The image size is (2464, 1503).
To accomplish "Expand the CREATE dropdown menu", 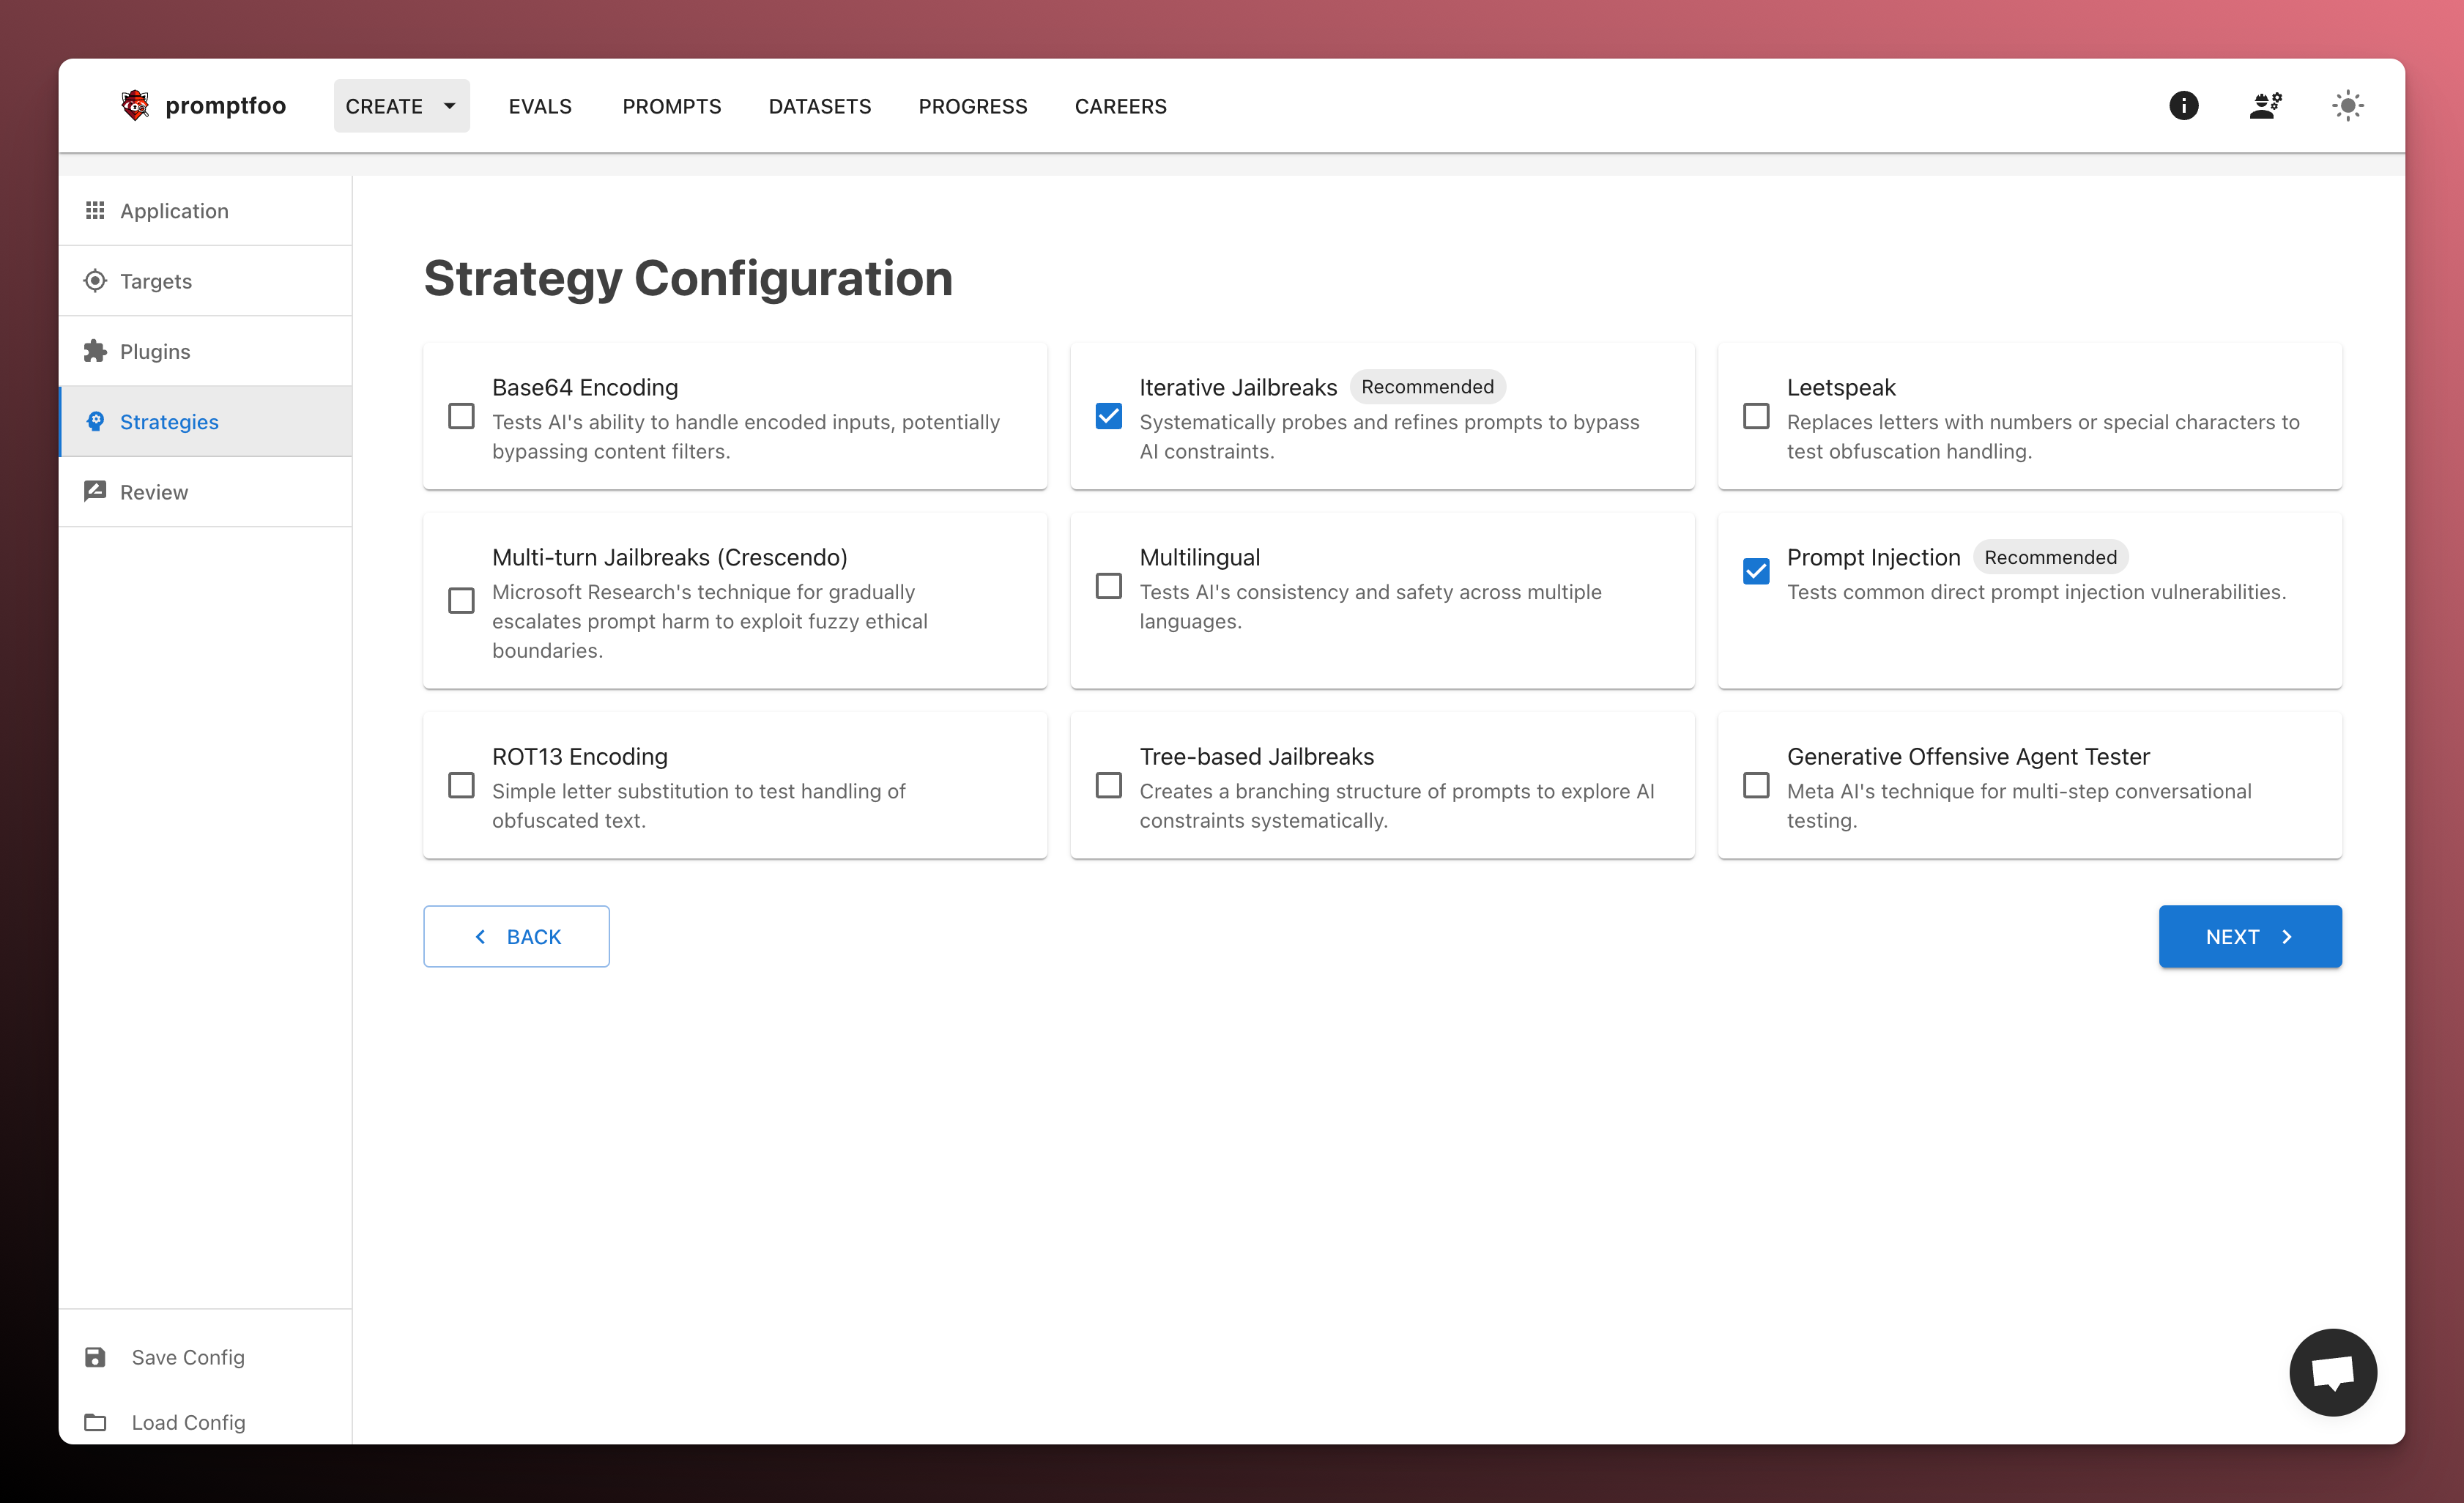I will pyautogui.click(x=401, y=106).
